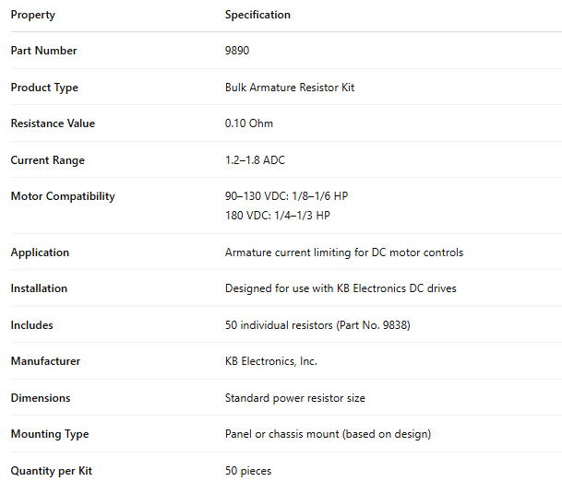The width and height of the screenshot is (562, 493).
Task: Click the Application row label
Action: coord(40,252)
